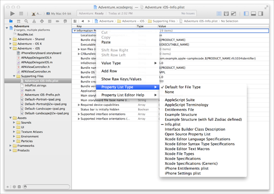Collapse the Adventure project root
Image resolution: width=274 pixels, height=194 pixels.
click(7, 28)
